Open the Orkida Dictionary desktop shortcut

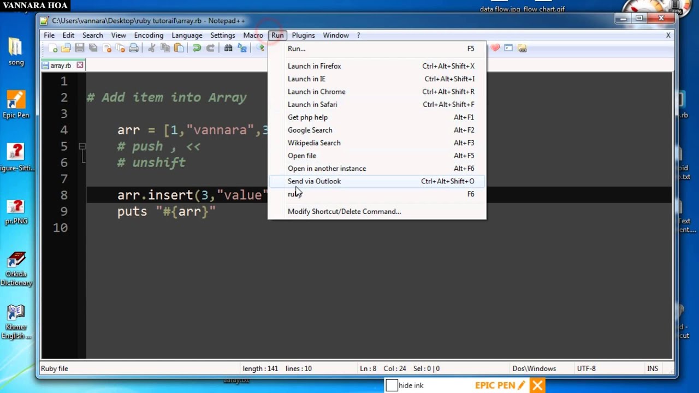(x=16, y=269)
